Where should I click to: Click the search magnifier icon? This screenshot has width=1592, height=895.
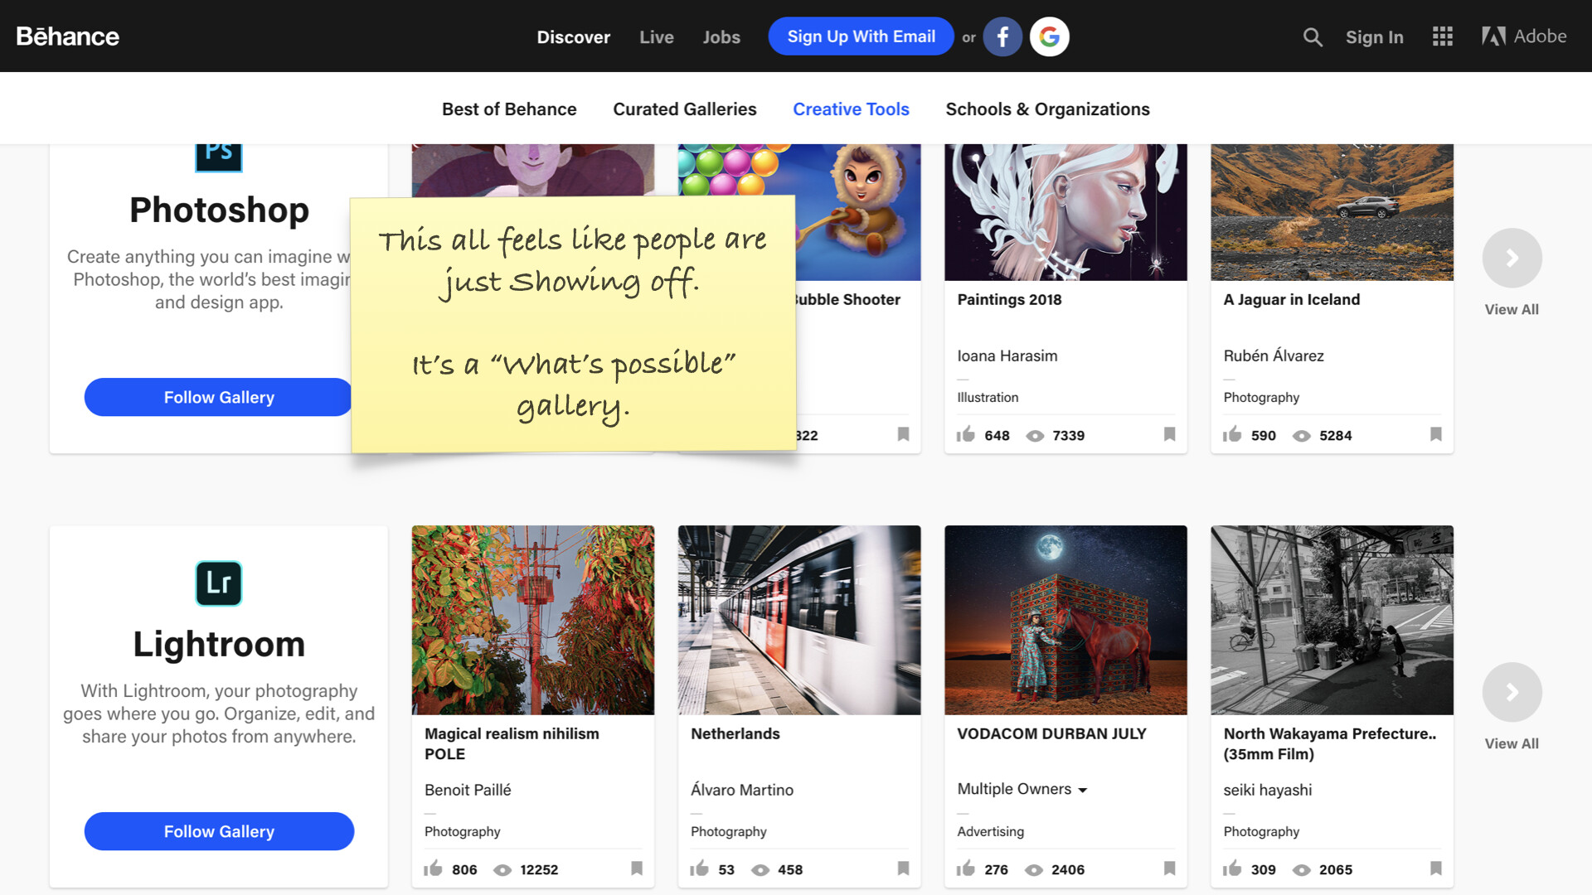[1312, 37]
